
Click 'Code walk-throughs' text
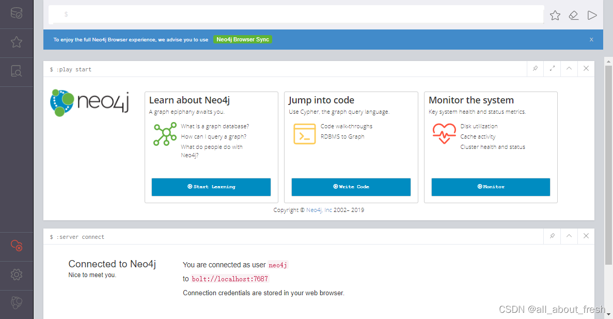[347, 126]
